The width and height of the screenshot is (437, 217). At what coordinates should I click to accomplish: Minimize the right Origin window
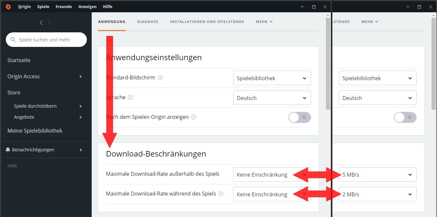tap(408, 7)
